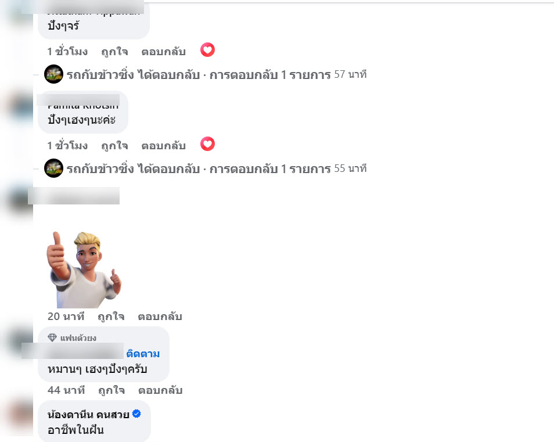Click thumbs-up avatar sticker

coord(84,269)
